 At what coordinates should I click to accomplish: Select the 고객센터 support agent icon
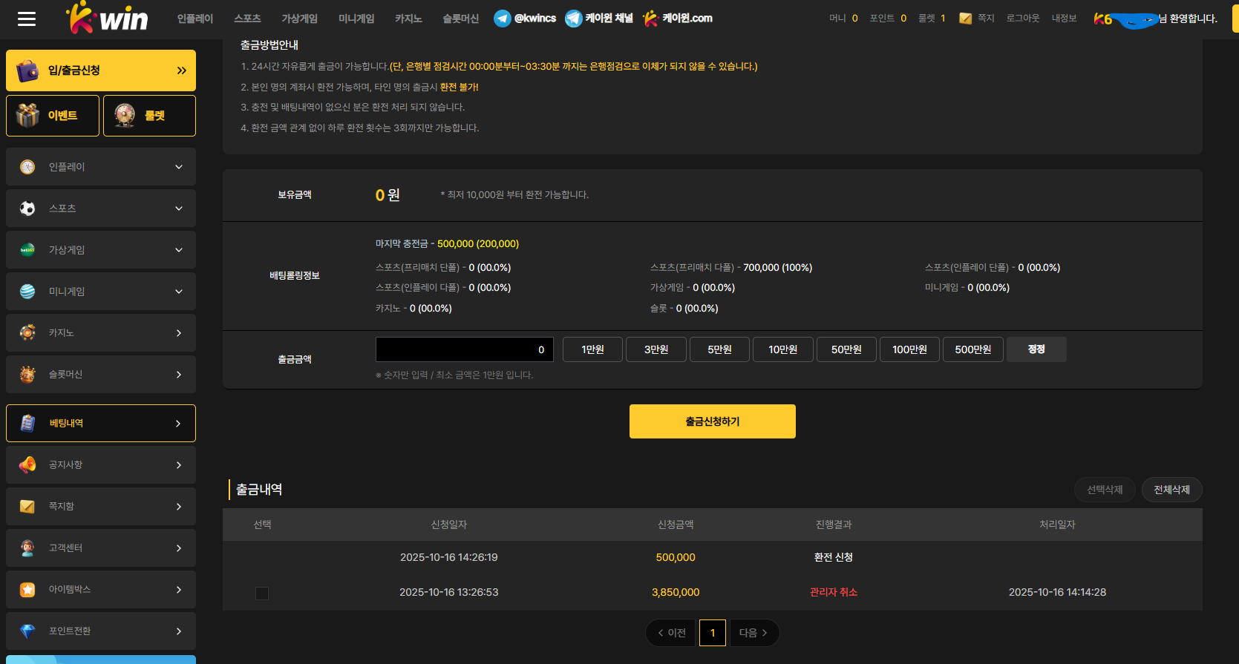[x=27, y=548]
